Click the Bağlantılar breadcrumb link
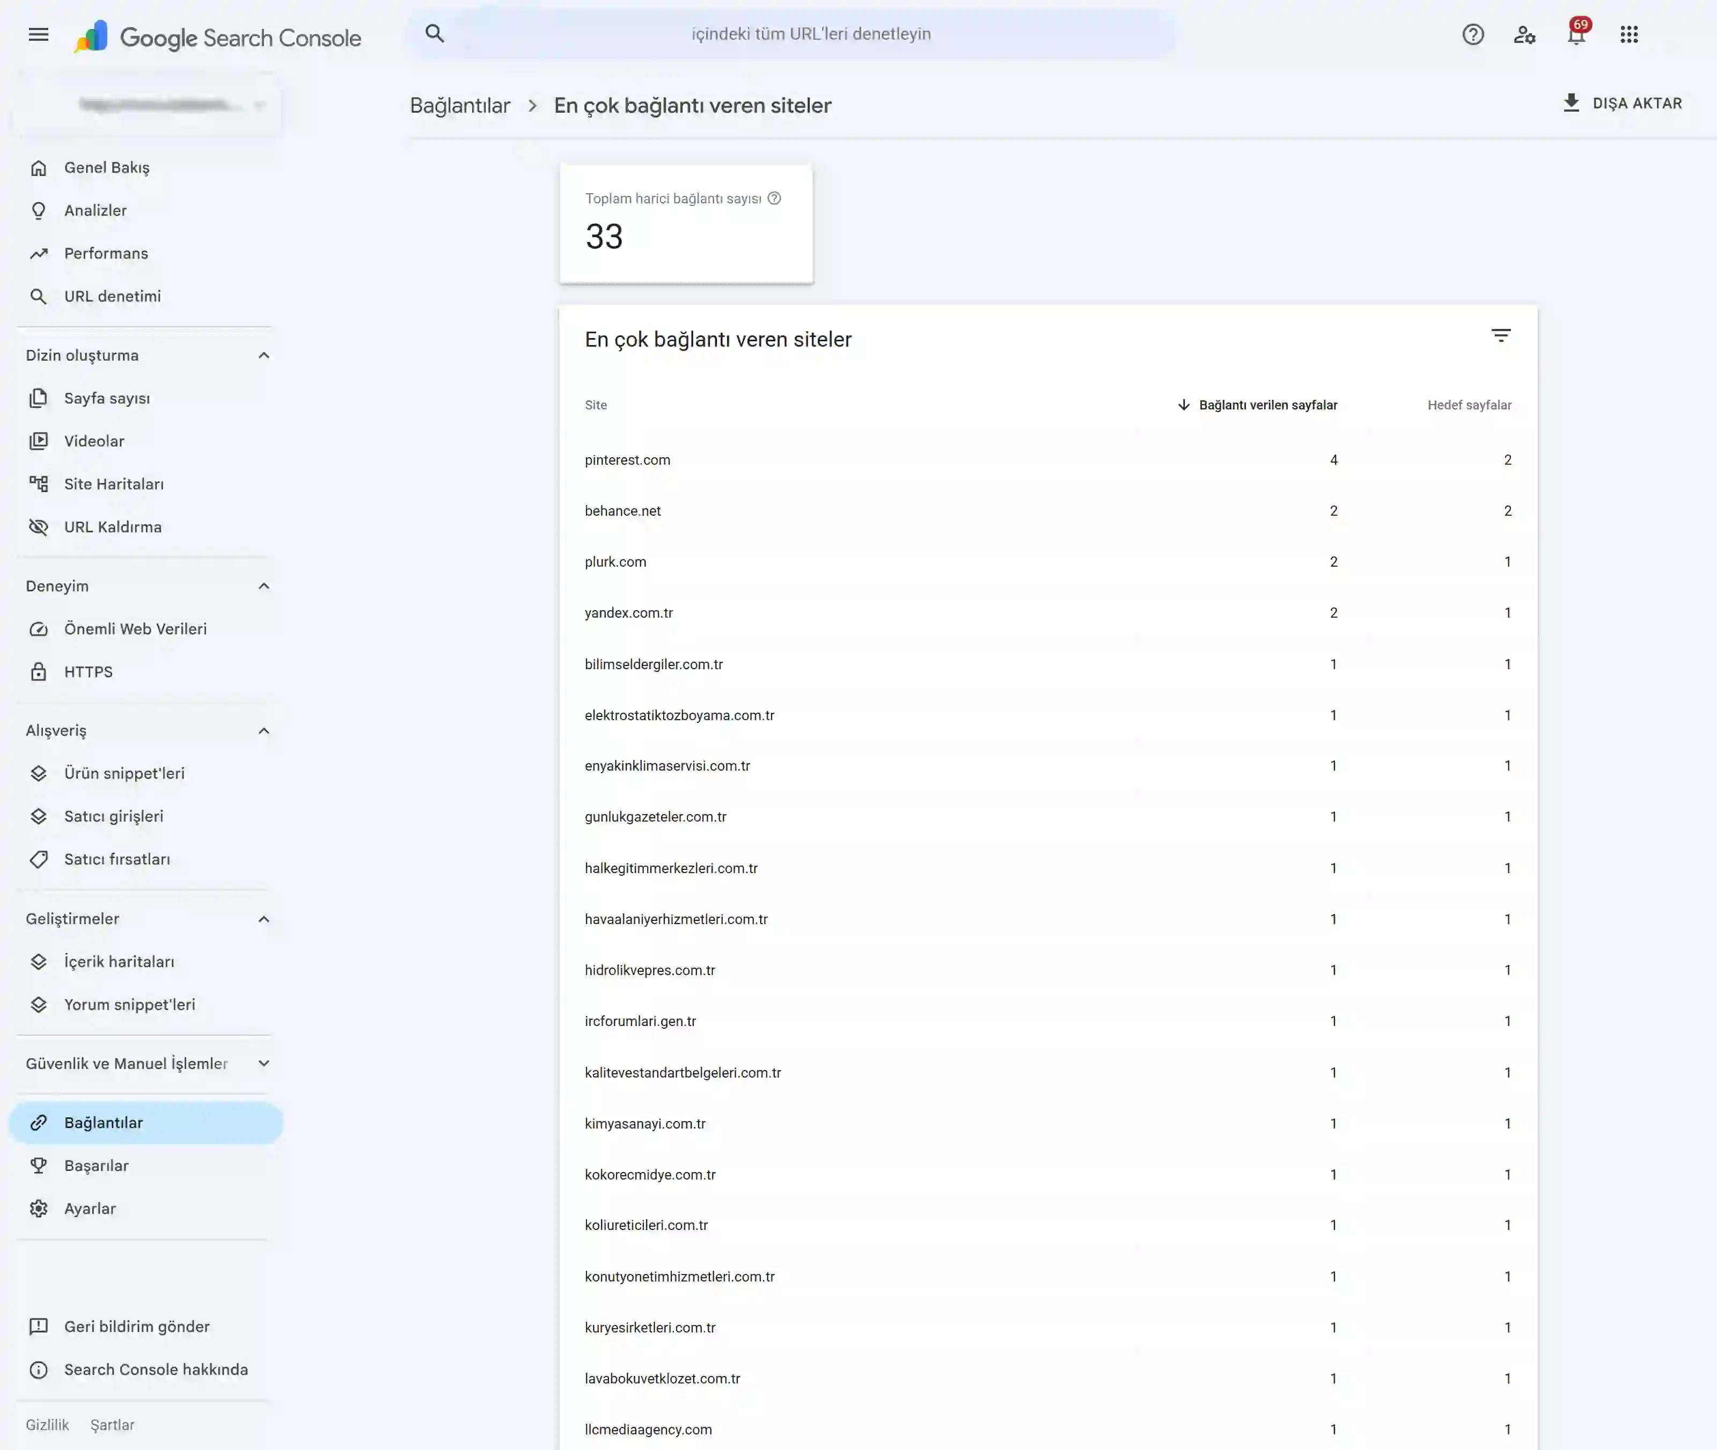 (x=460, y=105)
